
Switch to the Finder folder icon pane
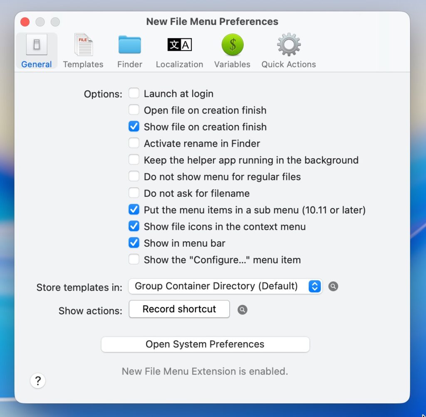[129, 45]
